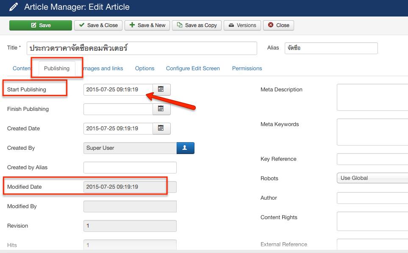Image resolution: width=408 pixels, height=253 pixels.
Task: Open the Versions history button
Action: [x=242, y=25]
